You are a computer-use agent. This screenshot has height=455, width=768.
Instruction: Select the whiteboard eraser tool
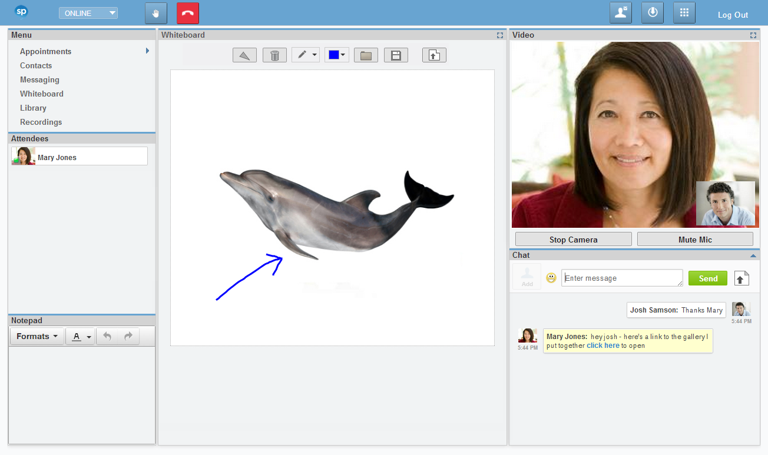(x=244, y=55)
